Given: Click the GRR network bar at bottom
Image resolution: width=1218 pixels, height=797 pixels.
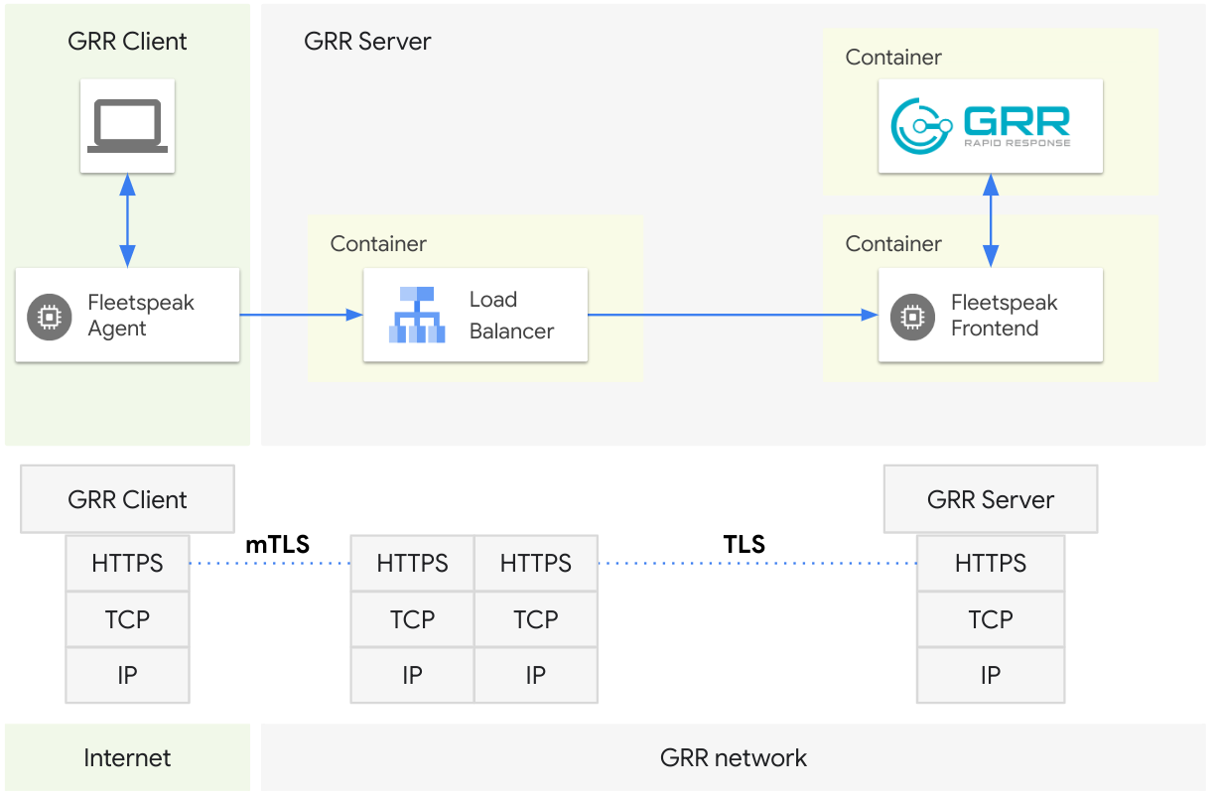Looking at the screenshot, I should tap(734, 758).
